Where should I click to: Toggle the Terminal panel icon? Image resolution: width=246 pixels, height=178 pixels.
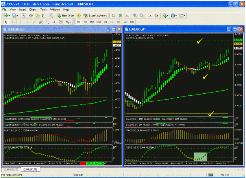coord(44,15)
